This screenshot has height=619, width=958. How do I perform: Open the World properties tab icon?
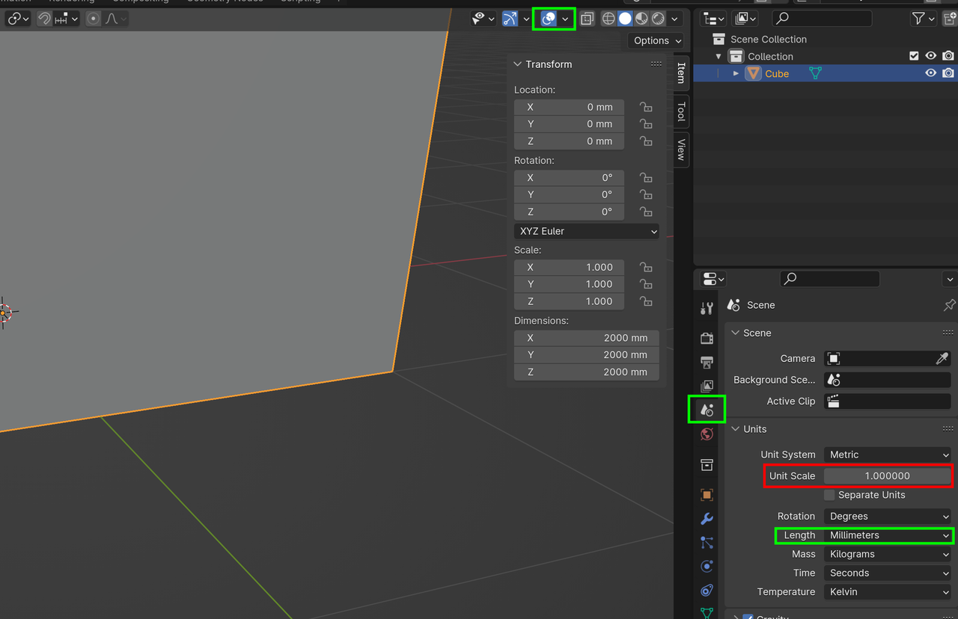(x=707, y=434)
